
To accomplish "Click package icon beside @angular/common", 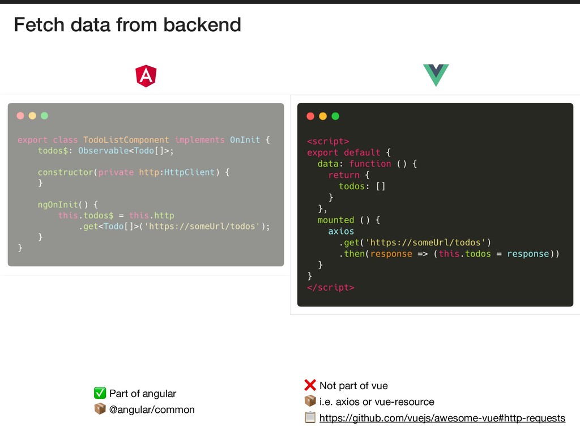I will coord(100,409).
